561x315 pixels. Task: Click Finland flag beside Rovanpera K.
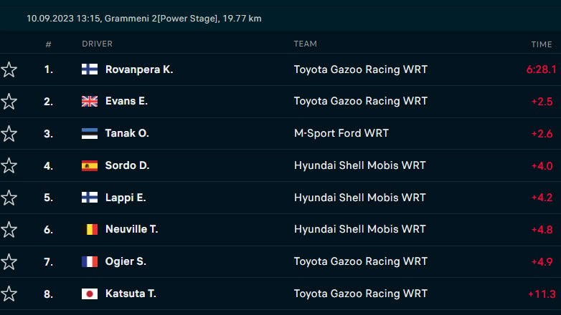point(90,69)
